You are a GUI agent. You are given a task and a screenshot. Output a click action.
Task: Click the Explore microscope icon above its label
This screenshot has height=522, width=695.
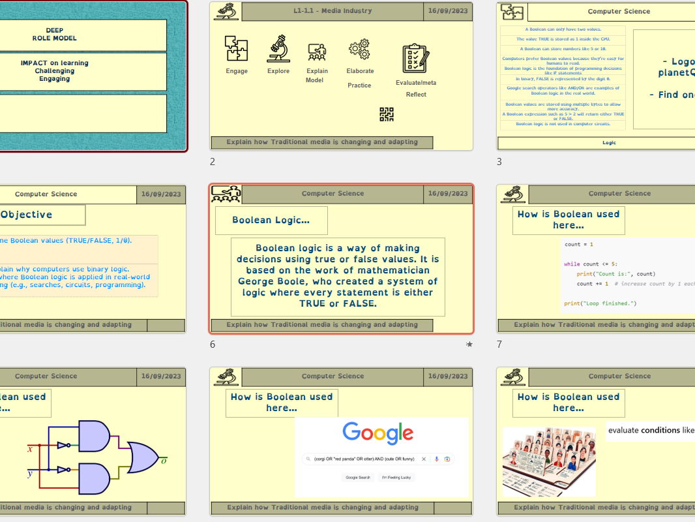(278, 49)
